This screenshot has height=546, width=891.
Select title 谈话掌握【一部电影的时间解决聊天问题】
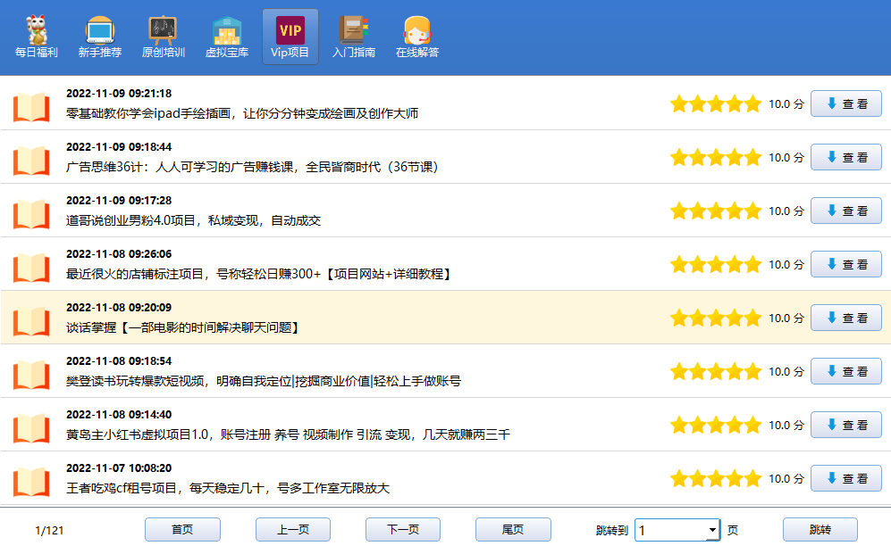pyautogui.click(x=183, y=327)
